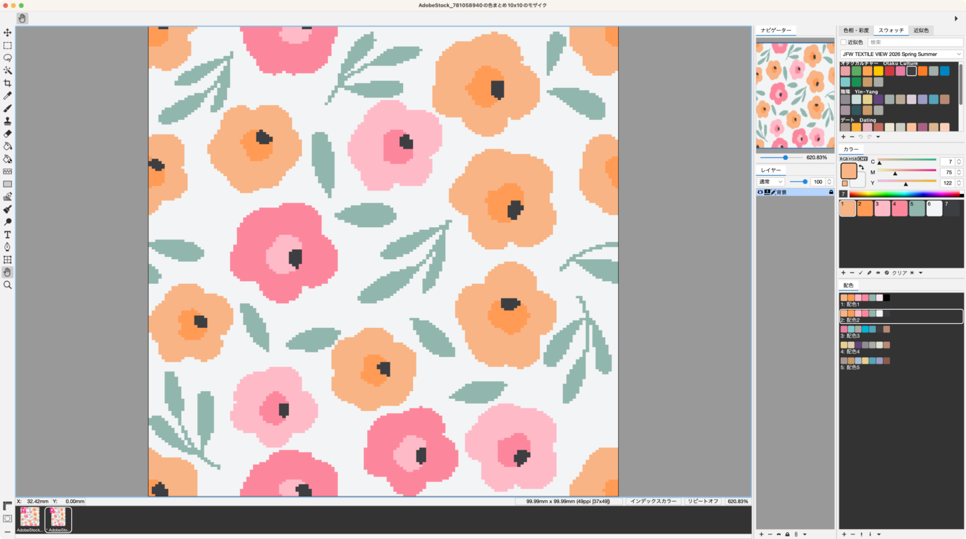The width and height of the screenshot is (966, 539).
Task: Select the Crop tool
Action: (x=7, y=83)
